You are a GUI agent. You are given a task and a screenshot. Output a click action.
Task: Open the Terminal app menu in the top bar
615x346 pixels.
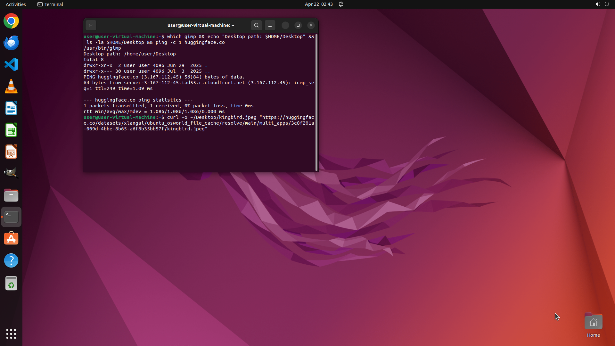50,4
